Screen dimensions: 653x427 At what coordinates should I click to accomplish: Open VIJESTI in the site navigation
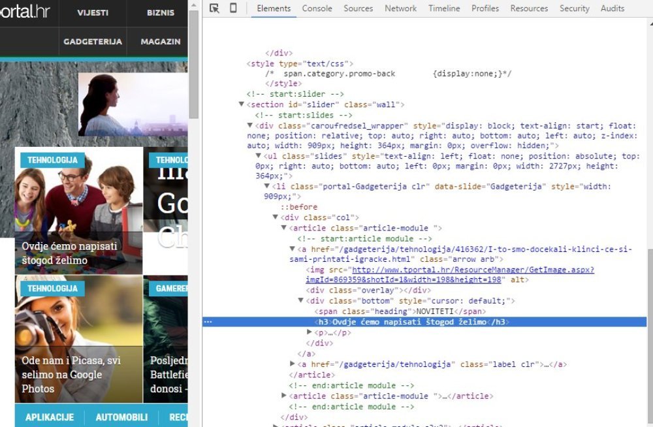pos(93,13)
